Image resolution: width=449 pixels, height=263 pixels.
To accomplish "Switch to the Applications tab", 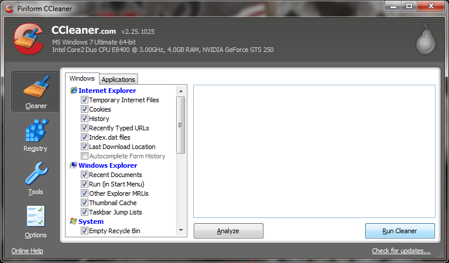I will click(118, 79).
